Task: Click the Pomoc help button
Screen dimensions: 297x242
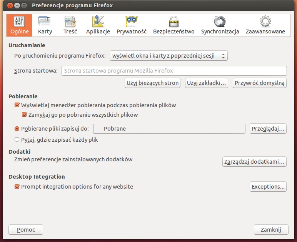Action: [26, 230]
